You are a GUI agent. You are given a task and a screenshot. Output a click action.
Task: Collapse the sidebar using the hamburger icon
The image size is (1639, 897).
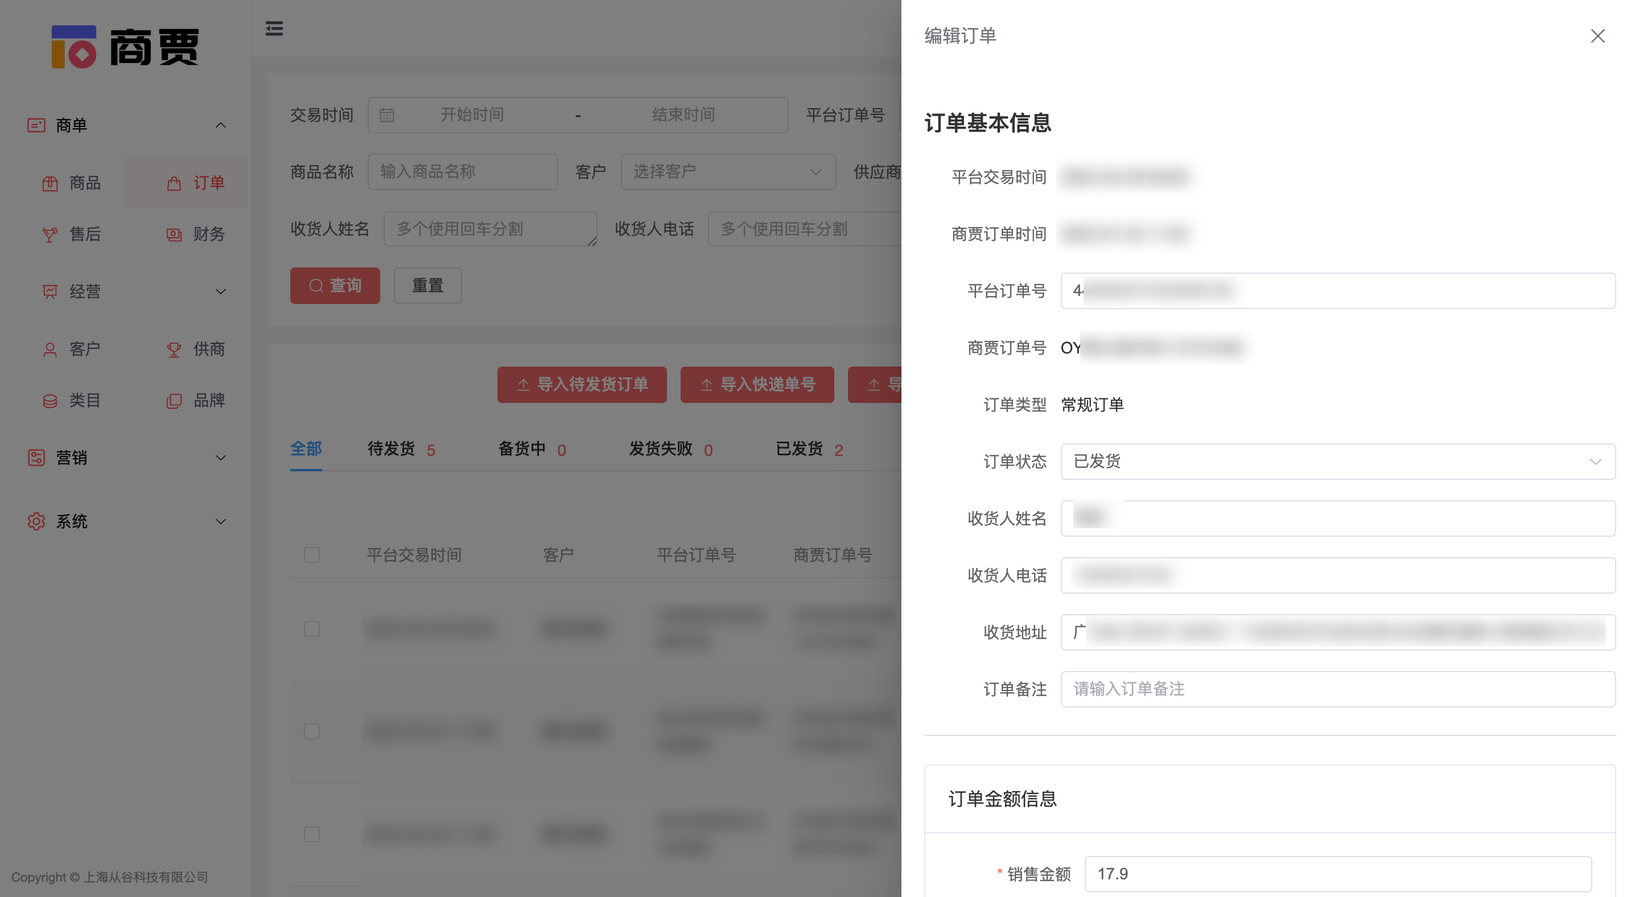point(274,28)
